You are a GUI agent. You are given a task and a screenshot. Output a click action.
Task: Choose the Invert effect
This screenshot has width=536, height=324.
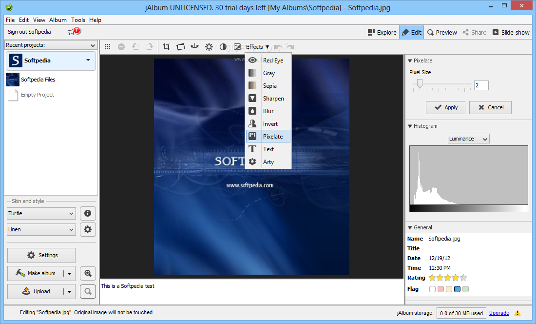(268, 124)
